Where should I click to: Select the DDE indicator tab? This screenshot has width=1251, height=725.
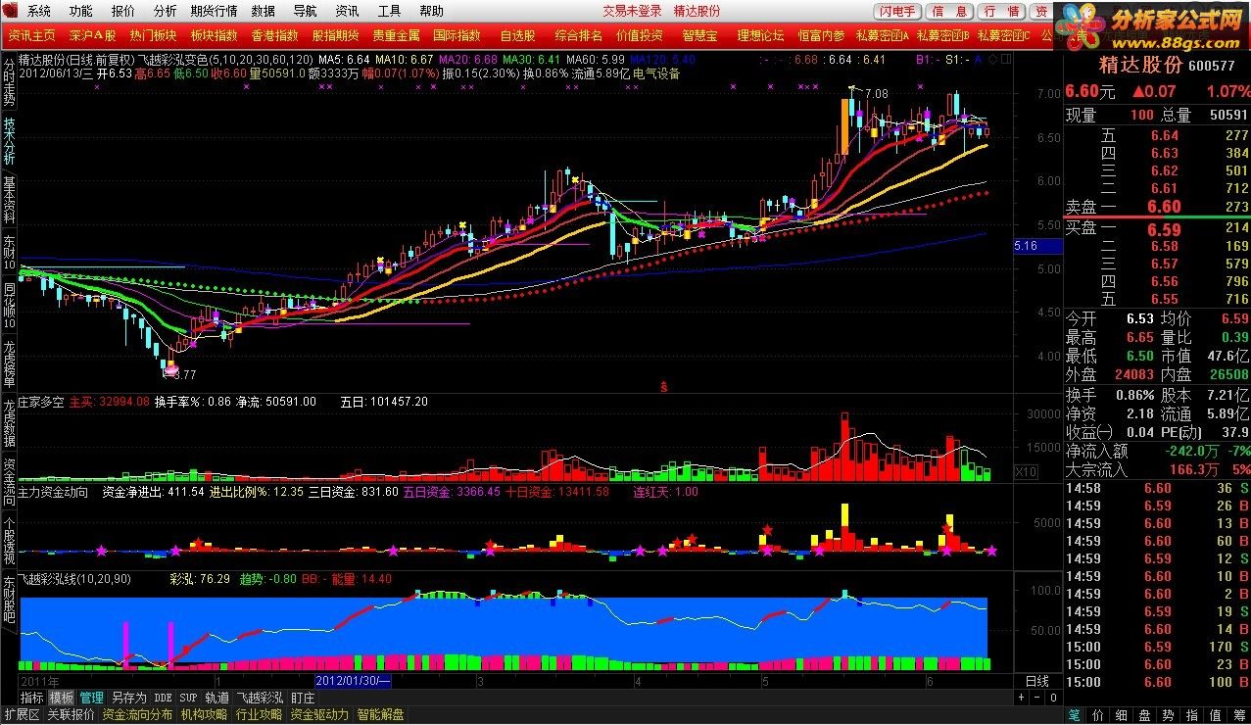[163, 698]
